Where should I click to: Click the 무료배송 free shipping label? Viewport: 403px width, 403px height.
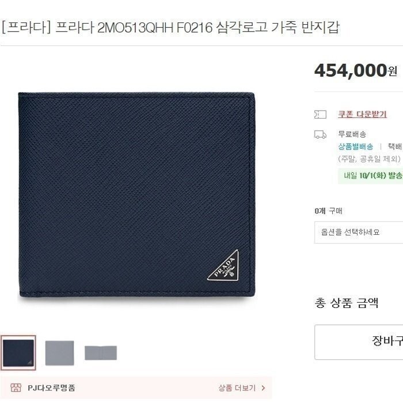coord(352,134)
